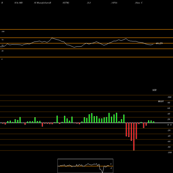Click the MR axis label -40
The height and width of the screenshot is (173, 173).
pos(169,136)
